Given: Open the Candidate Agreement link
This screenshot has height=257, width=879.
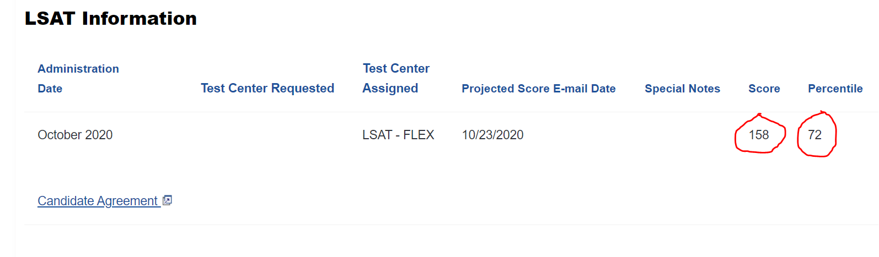Looking at the screenshot, I should pos(98,201).
